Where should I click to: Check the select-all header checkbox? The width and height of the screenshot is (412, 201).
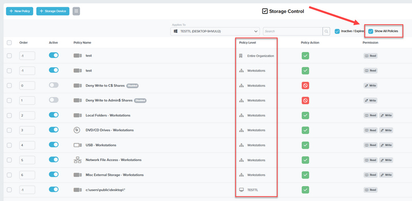(9, 43)
